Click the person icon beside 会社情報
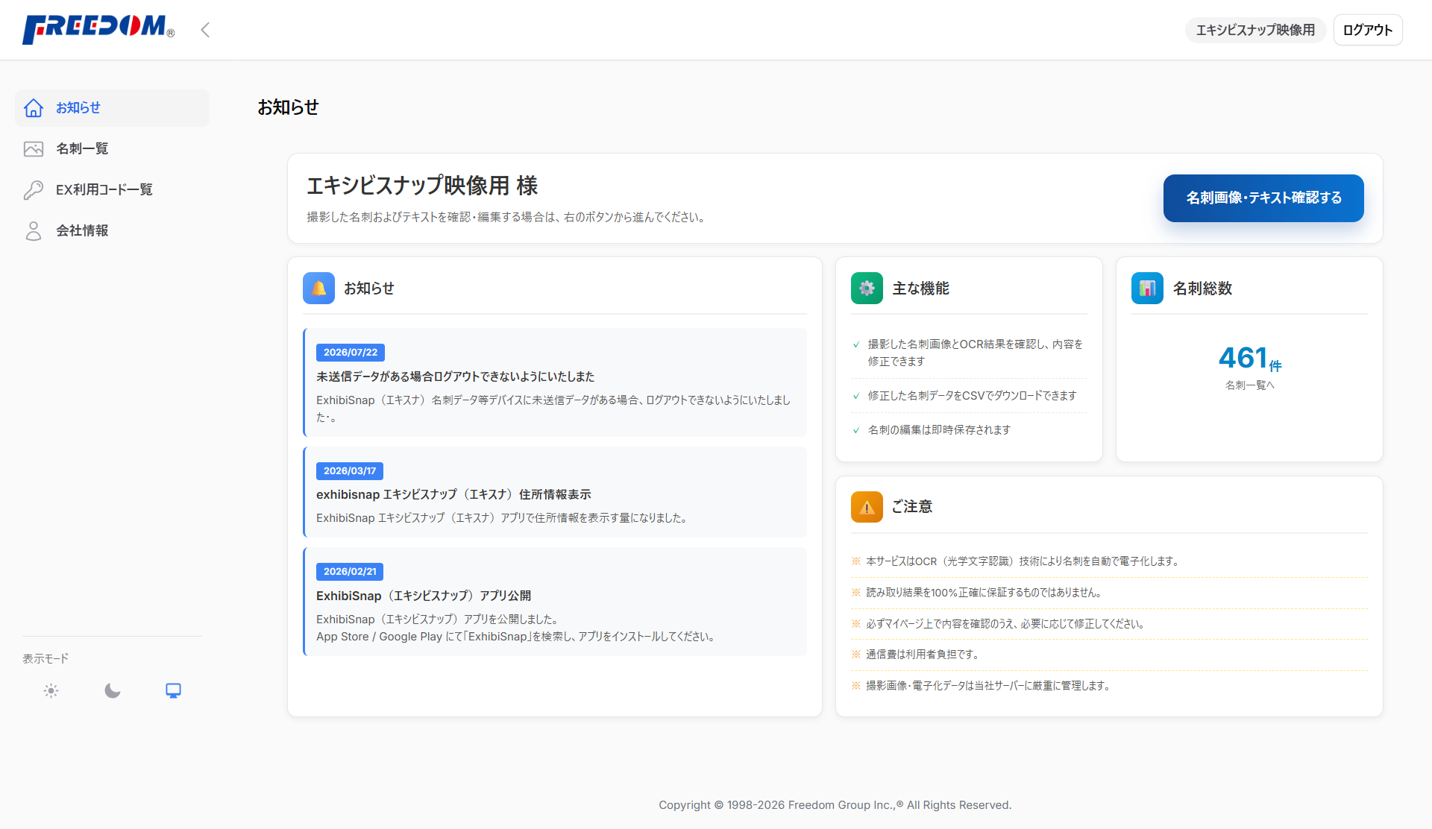The height and width of the screenshot is (829, 1432). pos(34,231)
